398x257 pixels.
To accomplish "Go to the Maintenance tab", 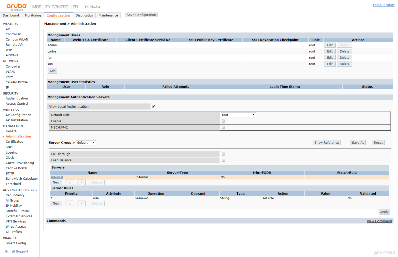I will 108,15.
